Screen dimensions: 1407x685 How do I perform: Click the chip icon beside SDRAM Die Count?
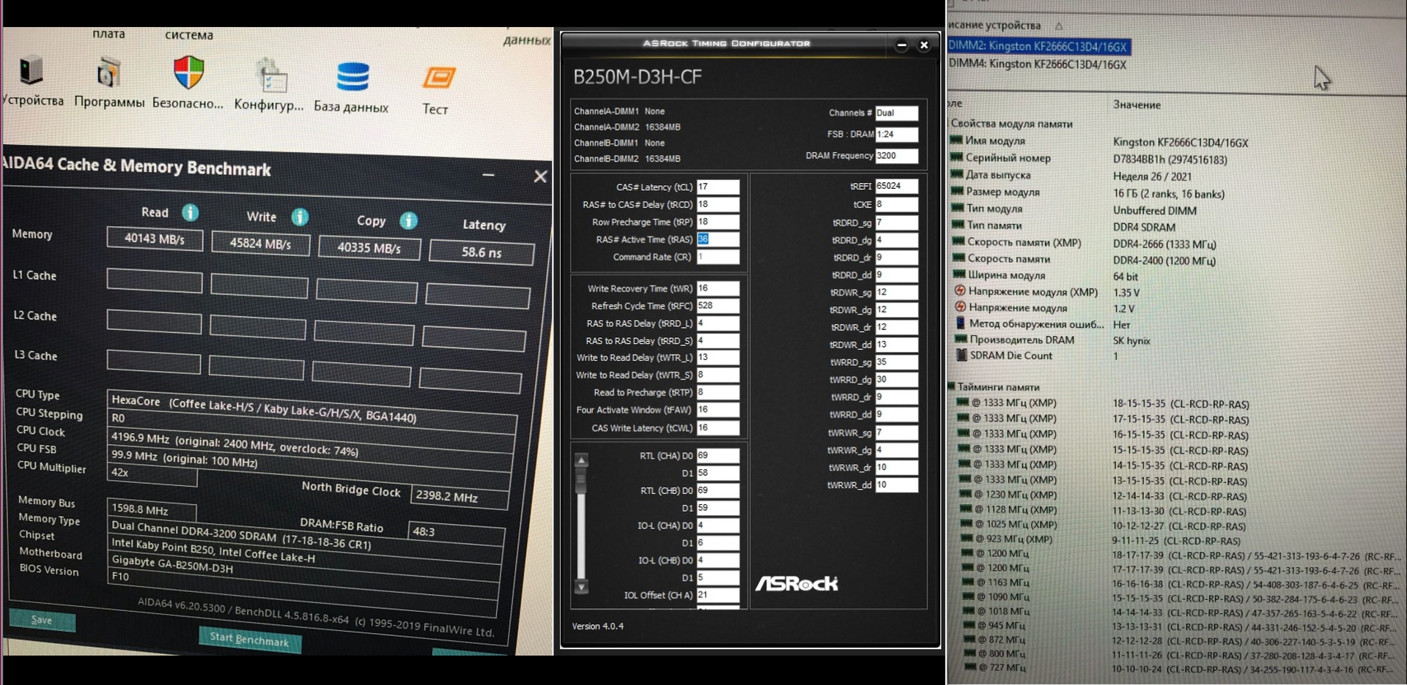point(961,355)
